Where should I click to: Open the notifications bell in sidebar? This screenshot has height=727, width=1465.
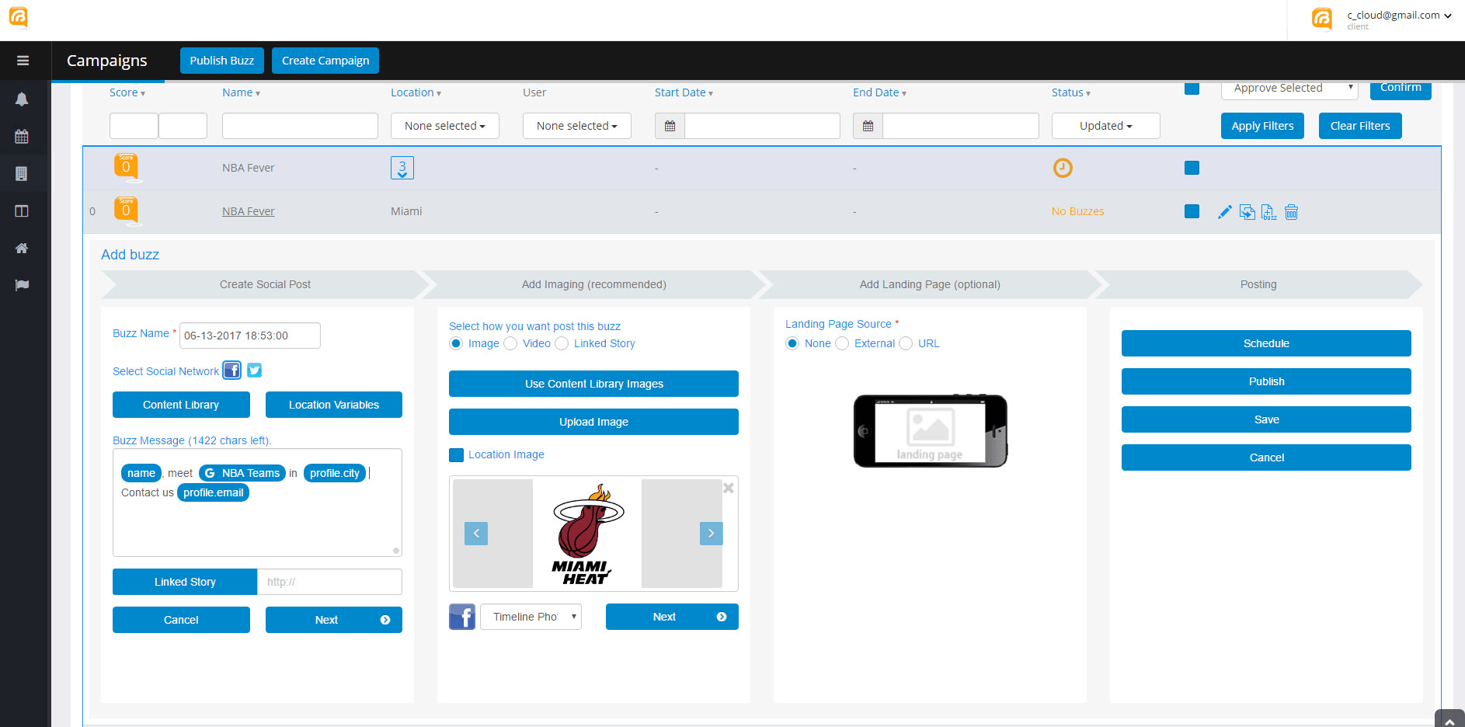[x=22, y=99]
